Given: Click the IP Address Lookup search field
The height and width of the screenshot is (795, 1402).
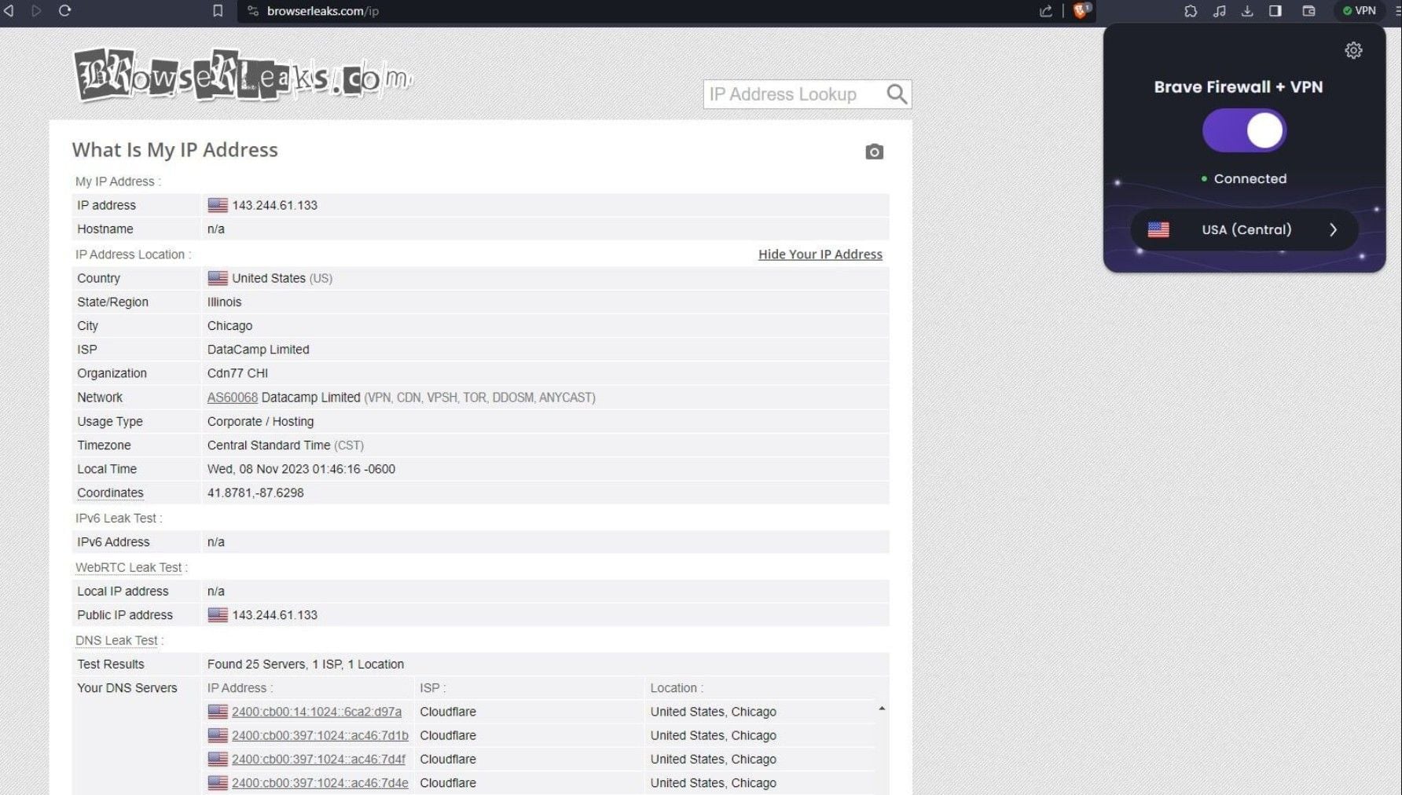Looking at the screenshot, I should [794, 94].
